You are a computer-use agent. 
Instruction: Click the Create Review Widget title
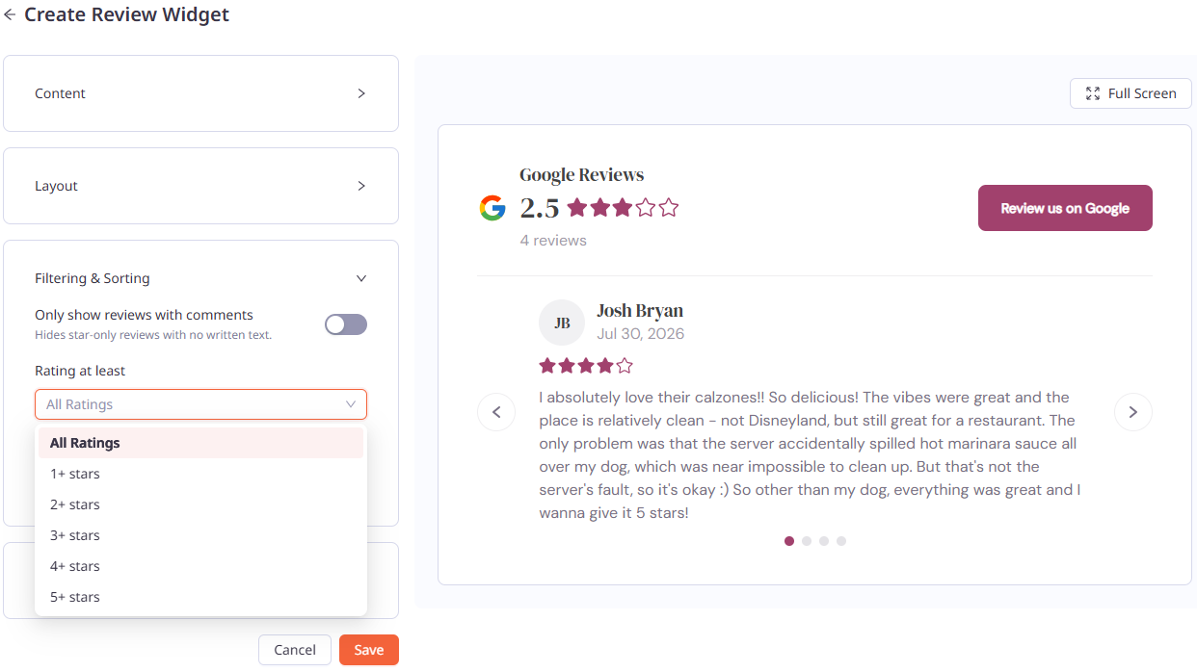[x=127, y=15]
